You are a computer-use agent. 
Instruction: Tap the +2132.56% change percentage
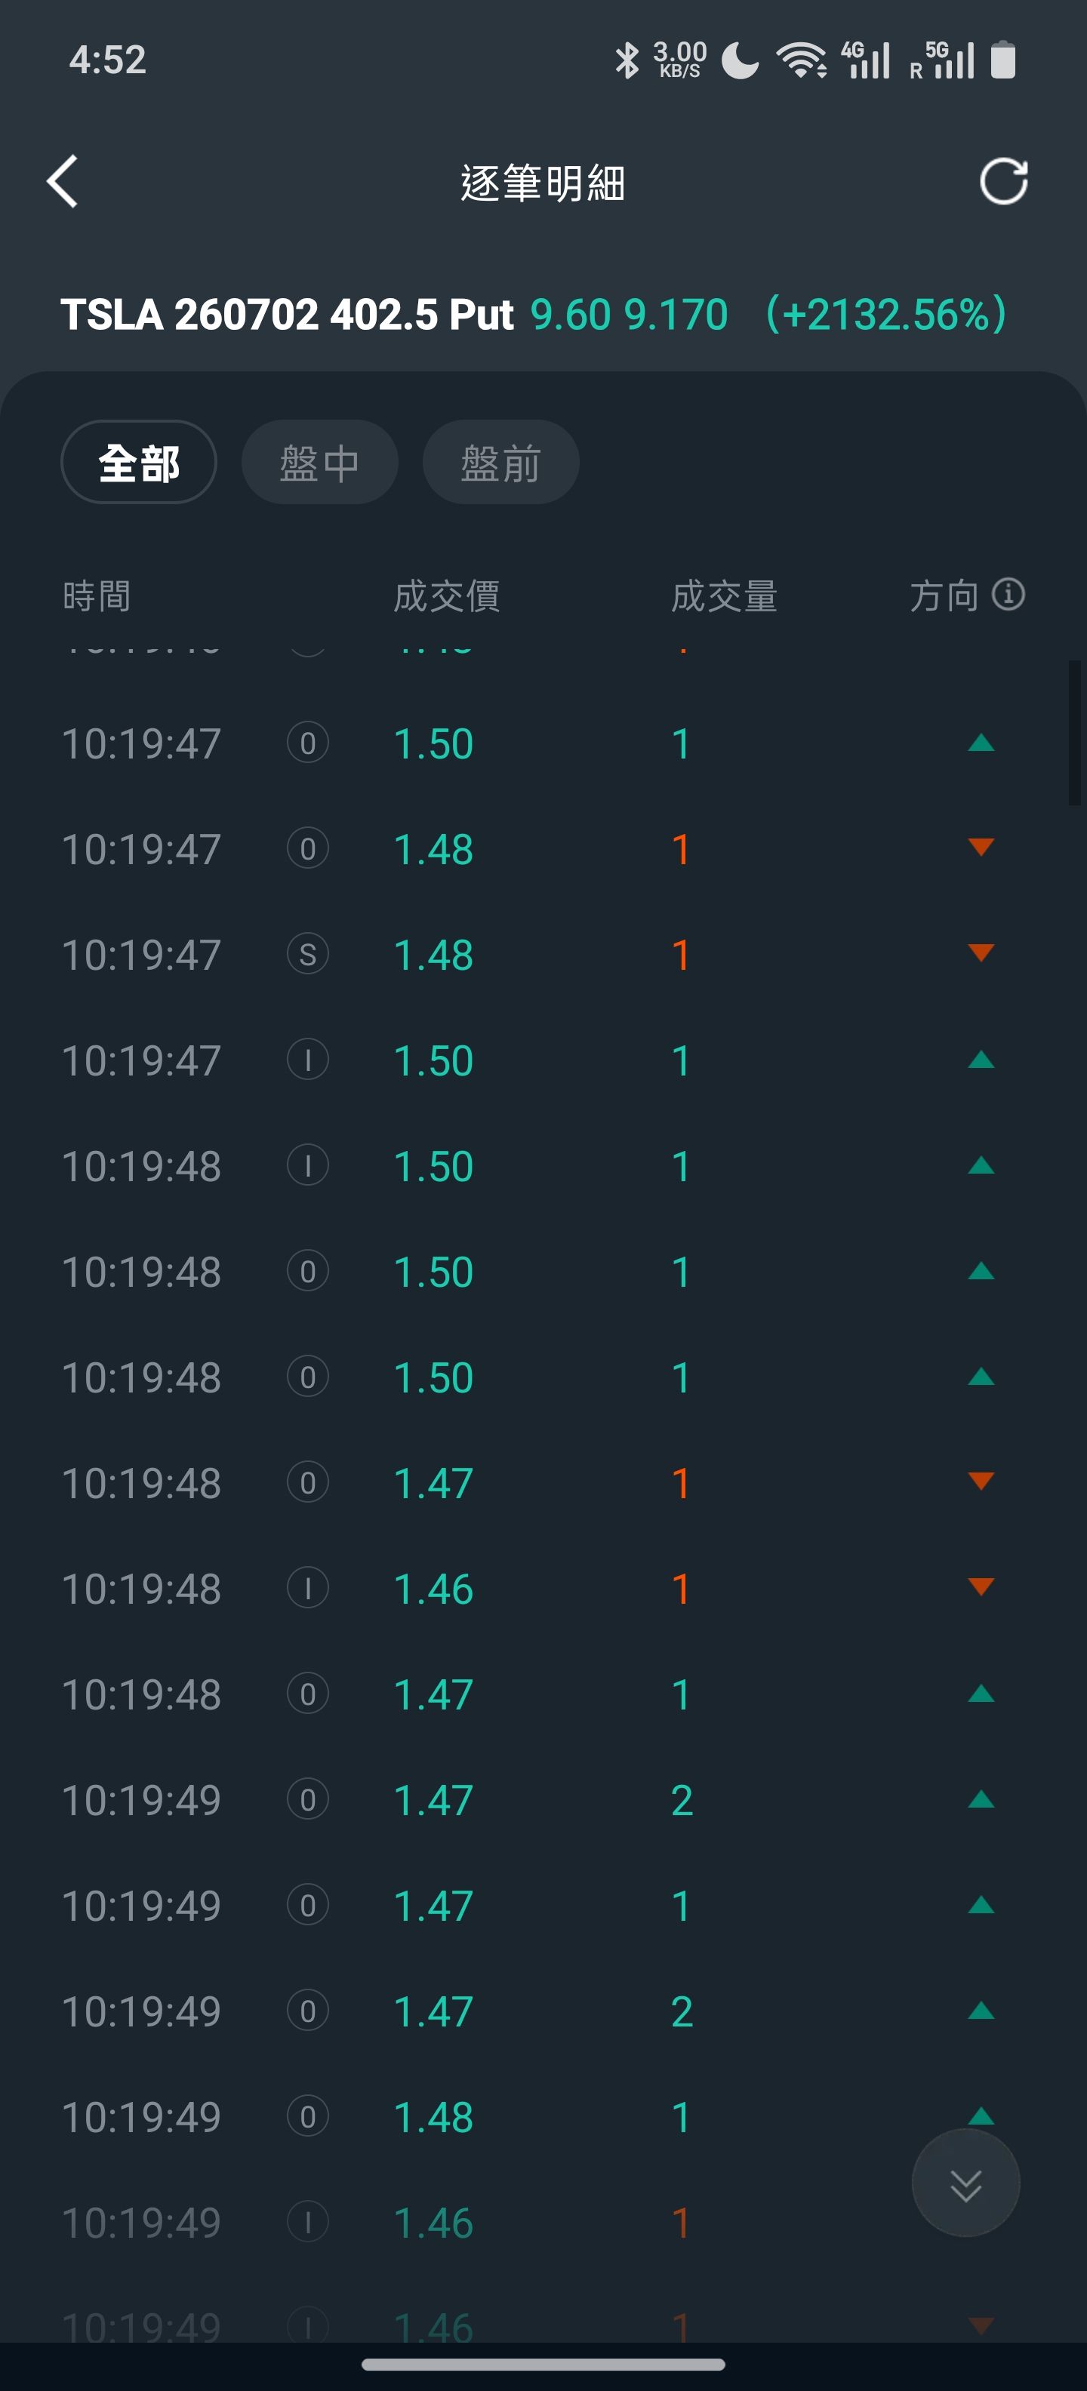click(x=886, y=315)
